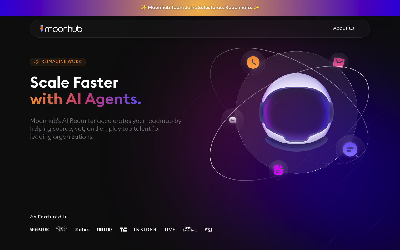This screenshot has height=250, width=400.
Task: Click the TechCrunch logo
Action: point(123,230)
